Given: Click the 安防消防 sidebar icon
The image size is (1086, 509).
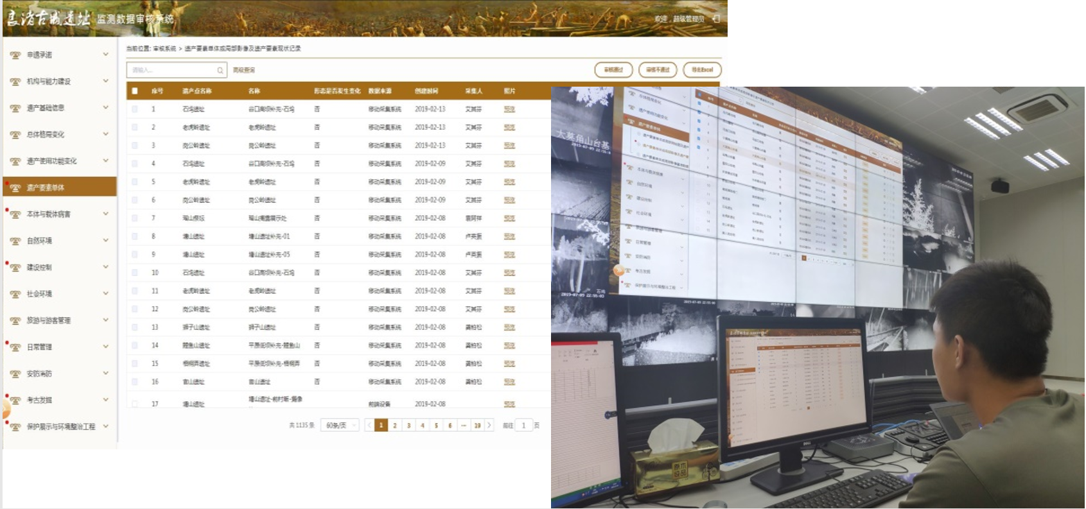Looking at the screenshot, I should pyautogui.click(x=15, y=374).
